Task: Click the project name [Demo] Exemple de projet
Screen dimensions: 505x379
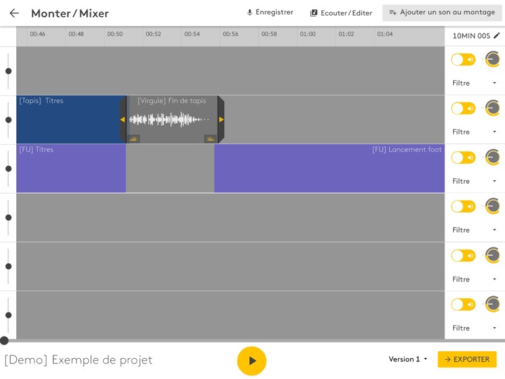Action: pyautogui.click(x=78, y=359)
